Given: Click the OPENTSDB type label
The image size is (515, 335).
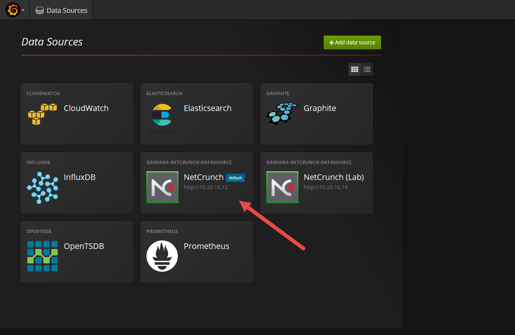Looking at the screenshot, I should 39,231.
